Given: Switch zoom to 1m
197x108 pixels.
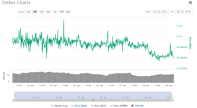Looking at the screenshot, I should pos(42,12).
